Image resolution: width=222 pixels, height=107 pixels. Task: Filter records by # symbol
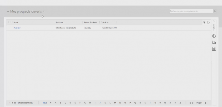coord(51,103)
